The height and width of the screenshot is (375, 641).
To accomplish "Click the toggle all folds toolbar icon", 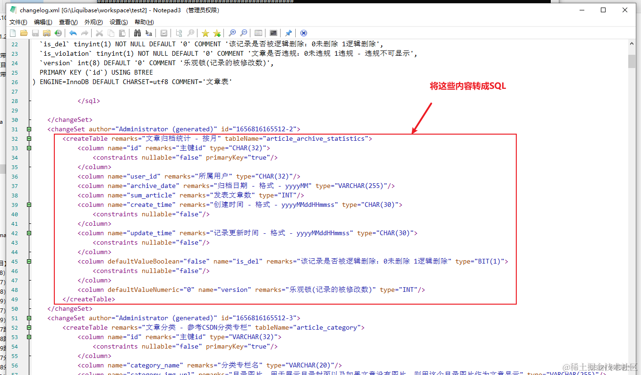I will [179, 33].
